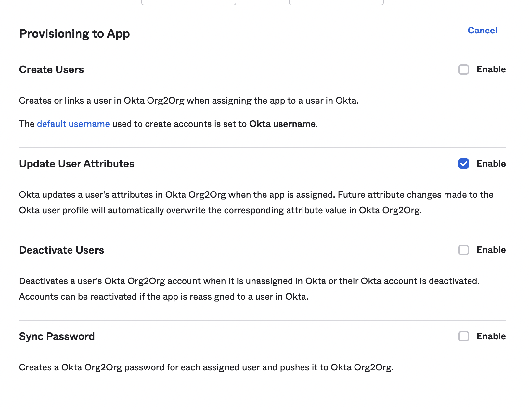Click the right box at the top edge
The image size is (529, 409).
336,2
